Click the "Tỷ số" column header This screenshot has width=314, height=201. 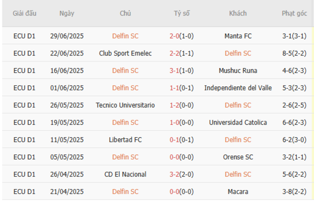(182, 13)
